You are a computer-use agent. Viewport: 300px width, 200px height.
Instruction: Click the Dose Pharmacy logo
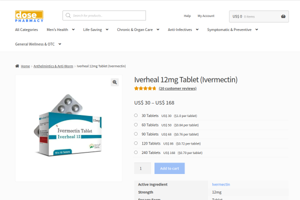click(29, 16)
